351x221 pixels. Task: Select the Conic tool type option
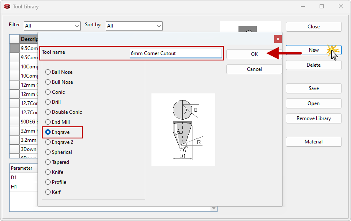48,92
